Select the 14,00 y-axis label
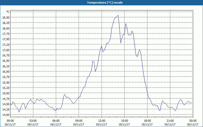 (6, 115)
